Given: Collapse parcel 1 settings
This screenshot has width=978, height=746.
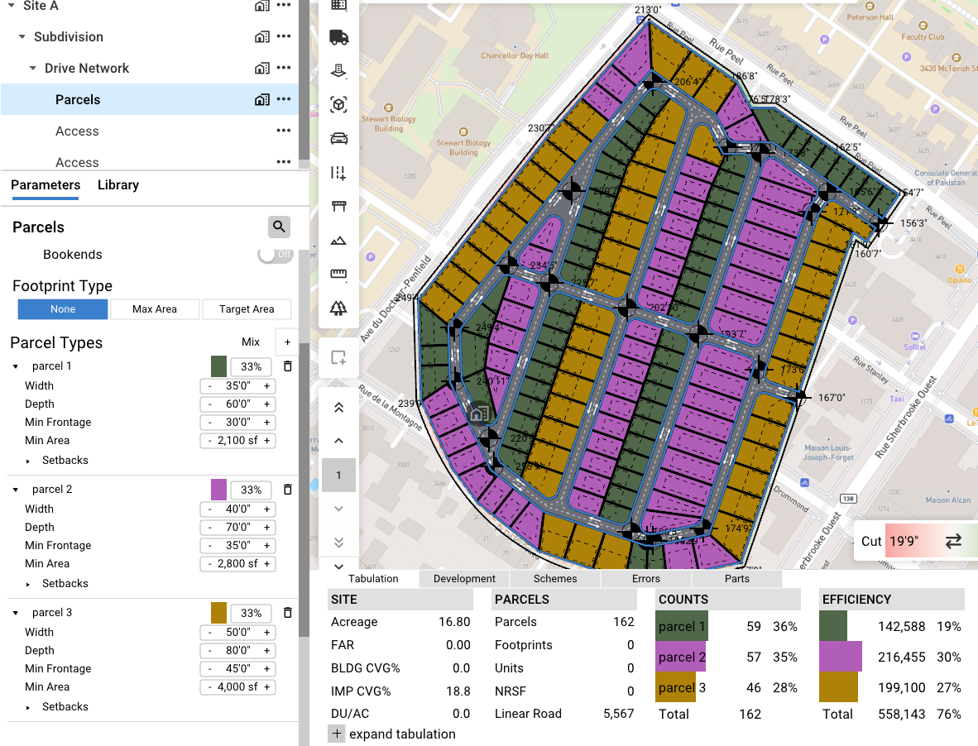Looking at the screenshot, I should pyautogui.click(x=16, y=366).
